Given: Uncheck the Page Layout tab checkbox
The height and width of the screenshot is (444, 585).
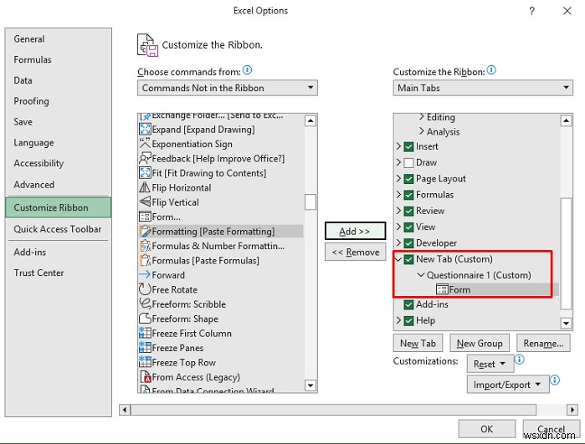Looking at the screenshot, I should pyautogui.click(x=408, y=179).
